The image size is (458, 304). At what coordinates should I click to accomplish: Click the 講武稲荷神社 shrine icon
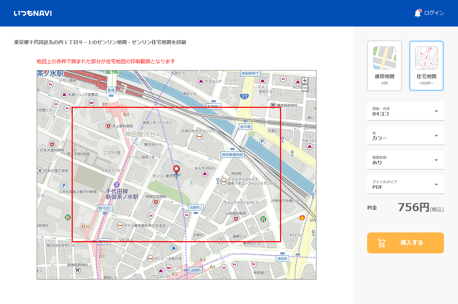tap(273, 105)
